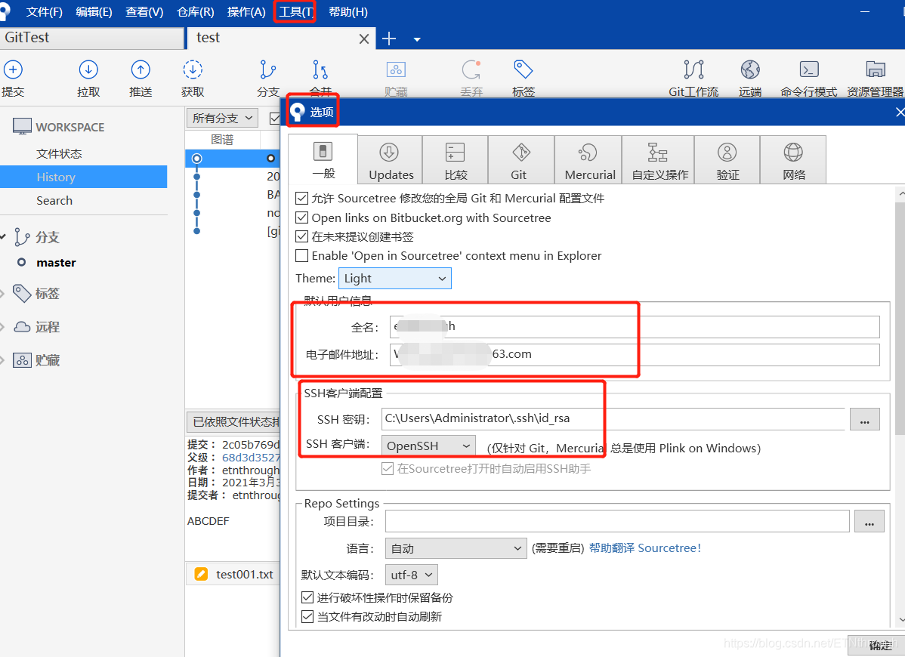The image size is (905, 657).
Task: Open the 查看(V) menu
Action: coord(144,12)
